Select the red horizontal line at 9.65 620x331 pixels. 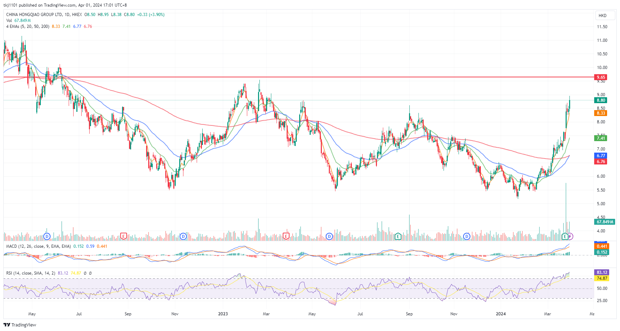[x=298, y=77]
